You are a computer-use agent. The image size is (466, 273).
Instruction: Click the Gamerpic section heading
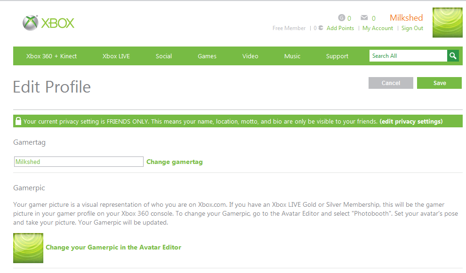click(x=29, y=188)
